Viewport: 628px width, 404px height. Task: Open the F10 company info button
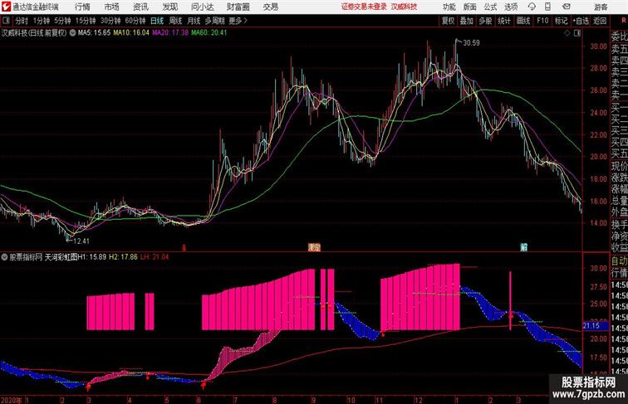pyautogui.click(x=542, y=21)
